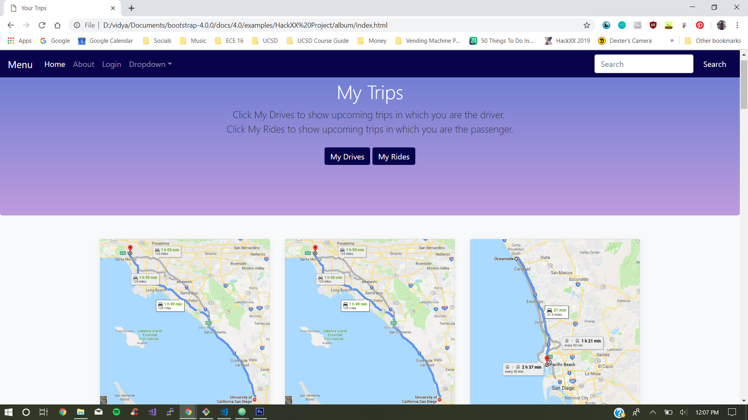Open the About nav link
This screenshot has width=748, height=420.
point(83,64)
